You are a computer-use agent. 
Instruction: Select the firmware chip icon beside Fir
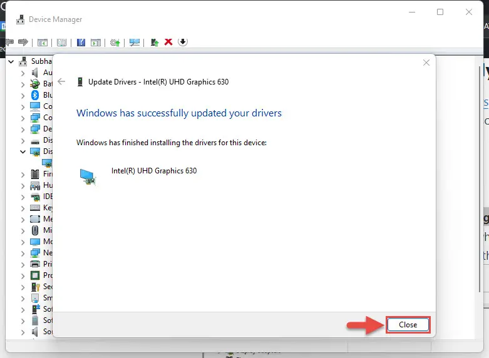35,174
